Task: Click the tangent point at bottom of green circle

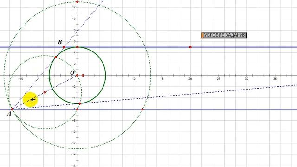Action: point(80,103)
